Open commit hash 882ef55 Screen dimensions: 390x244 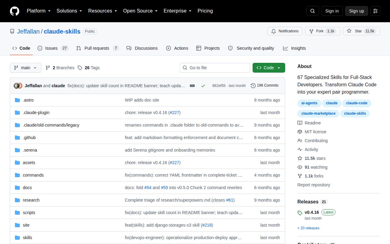(x=219, y=86)
